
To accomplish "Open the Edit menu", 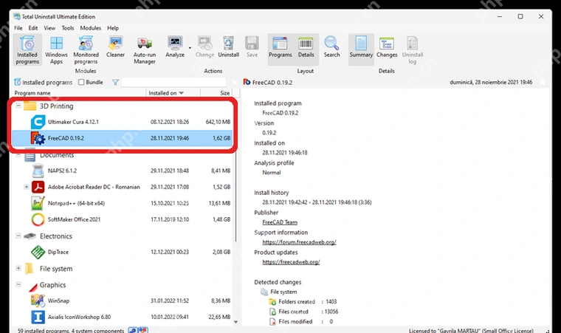I will coord(33,28).
